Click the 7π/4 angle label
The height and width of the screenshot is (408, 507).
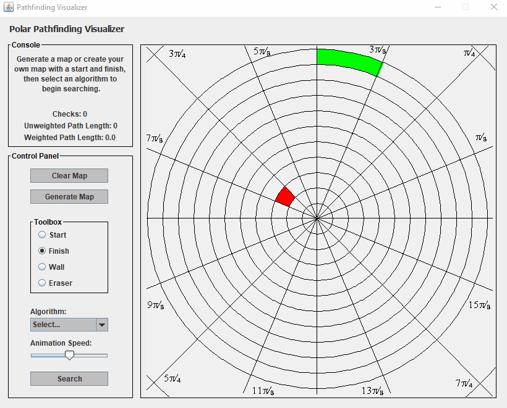464,383
